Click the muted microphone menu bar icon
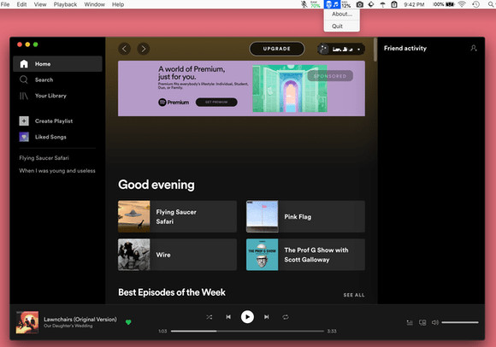 304,4
